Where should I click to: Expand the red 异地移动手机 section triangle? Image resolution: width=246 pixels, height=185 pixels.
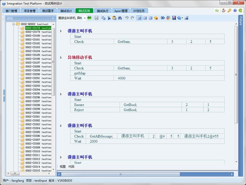click(x=61, y=58)
